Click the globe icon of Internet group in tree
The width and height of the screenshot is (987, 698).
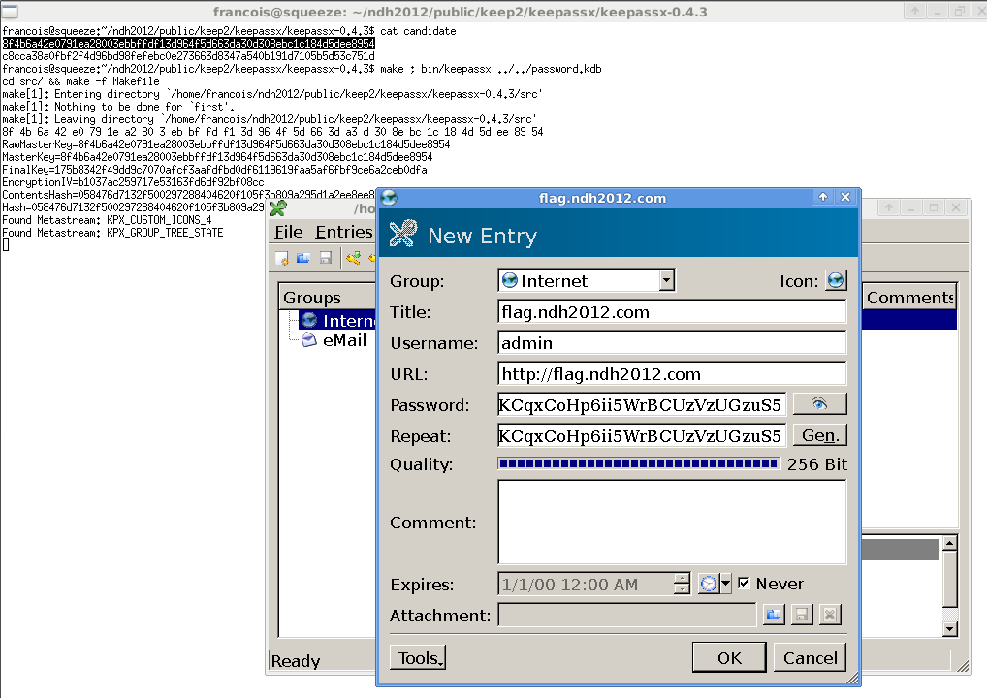(309, 320)
